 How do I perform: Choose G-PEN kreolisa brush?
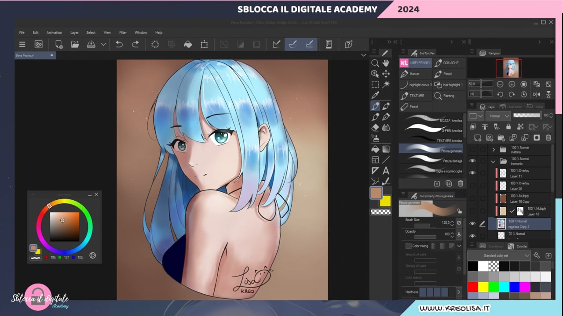pos(431,129)
